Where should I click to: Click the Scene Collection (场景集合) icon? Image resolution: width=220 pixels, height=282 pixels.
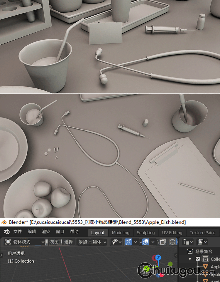pos(190,251)
